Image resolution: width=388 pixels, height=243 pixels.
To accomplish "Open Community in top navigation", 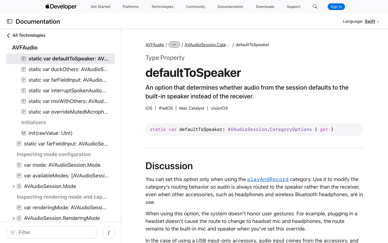I will pos(196,6).
